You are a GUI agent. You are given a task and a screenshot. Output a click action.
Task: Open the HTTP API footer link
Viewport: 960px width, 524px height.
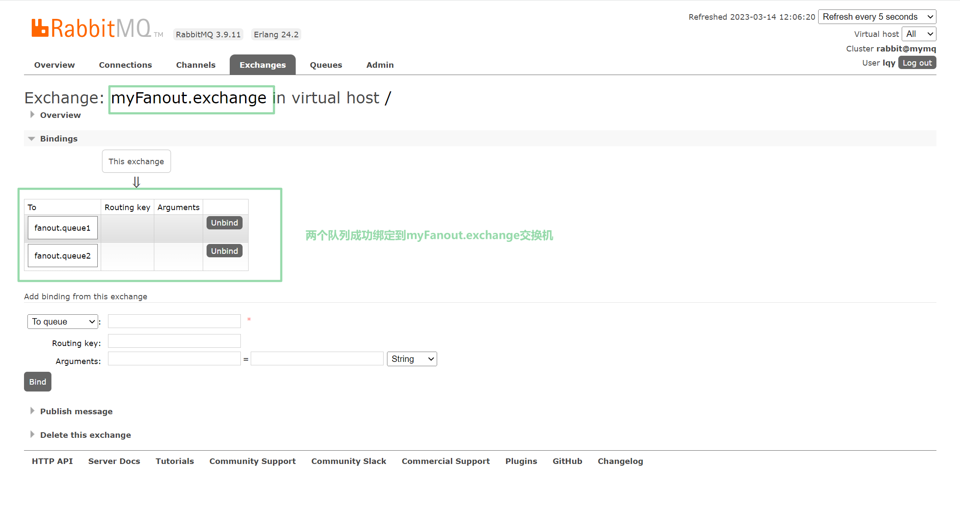52,461
